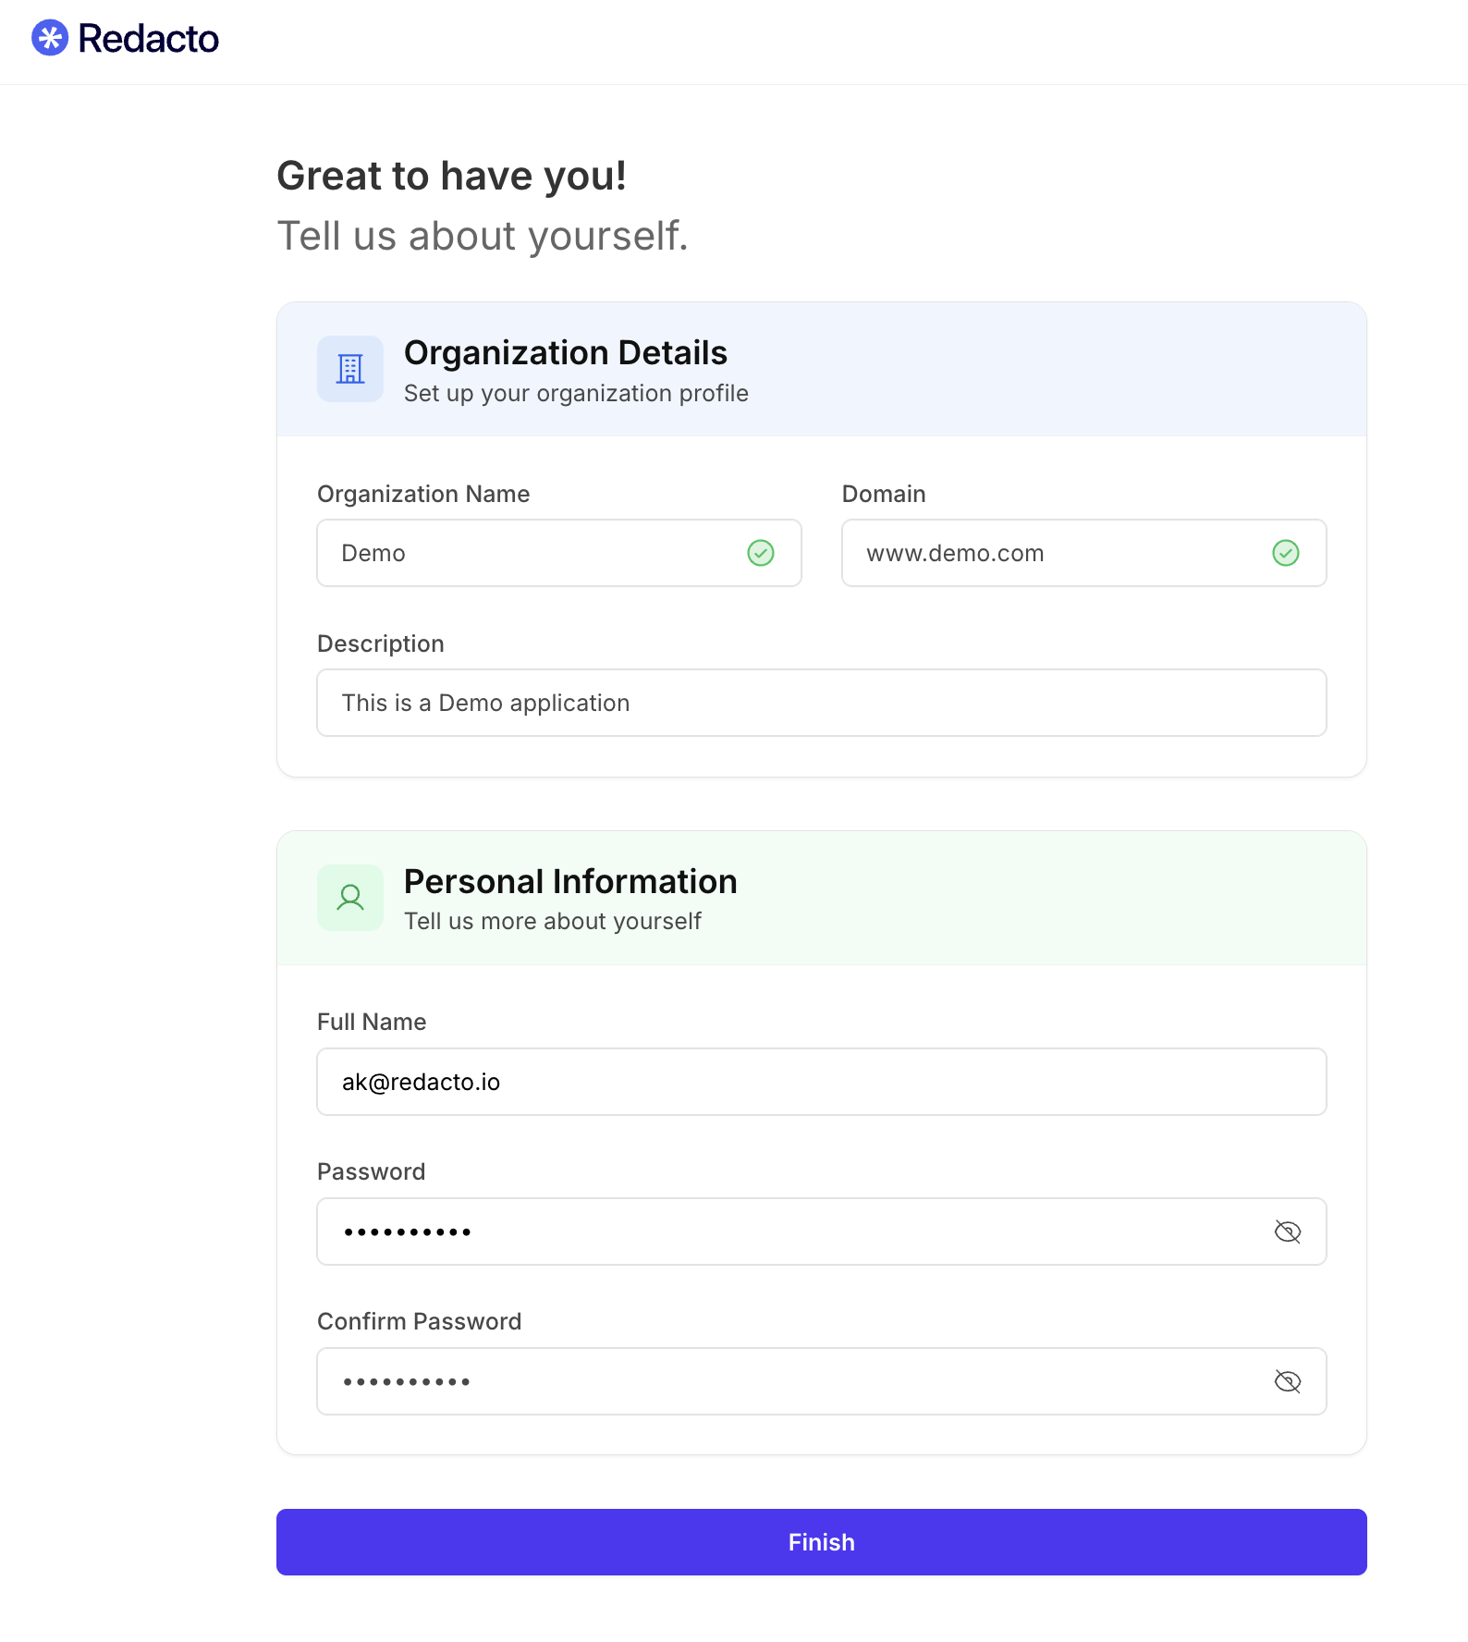Focus the Organization Name input field
The height and width of the screenshot is (1642, 1468).
(536, 553)
